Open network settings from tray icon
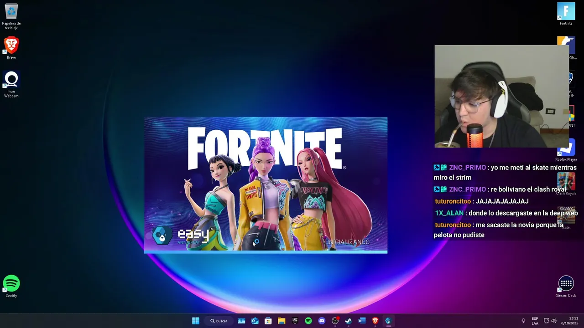This screenshot has height=328, width=584. (547, 321)
